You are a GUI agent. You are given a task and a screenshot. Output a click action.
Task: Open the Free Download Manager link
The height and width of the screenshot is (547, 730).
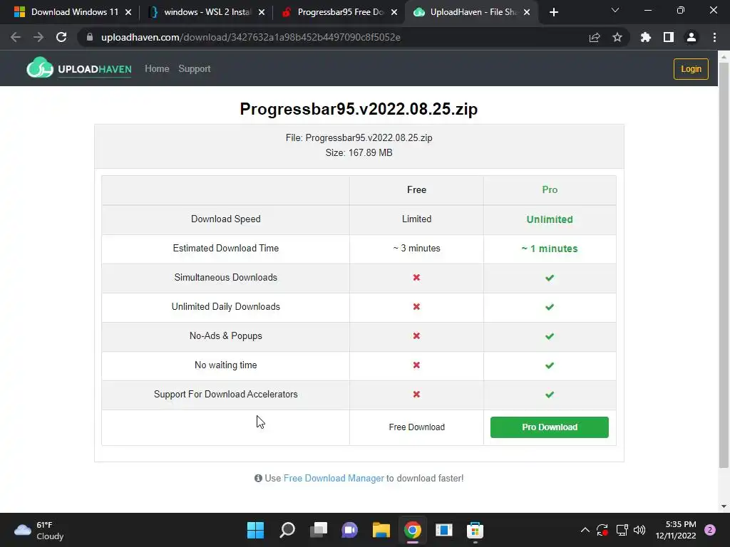[x=334, y=478]
